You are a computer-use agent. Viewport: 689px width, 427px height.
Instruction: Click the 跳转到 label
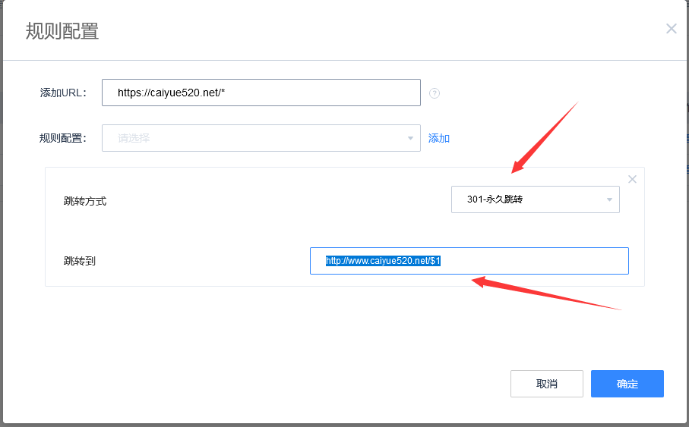[80, 261]
